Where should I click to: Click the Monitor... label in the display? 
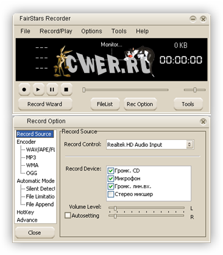pos(111,44)
